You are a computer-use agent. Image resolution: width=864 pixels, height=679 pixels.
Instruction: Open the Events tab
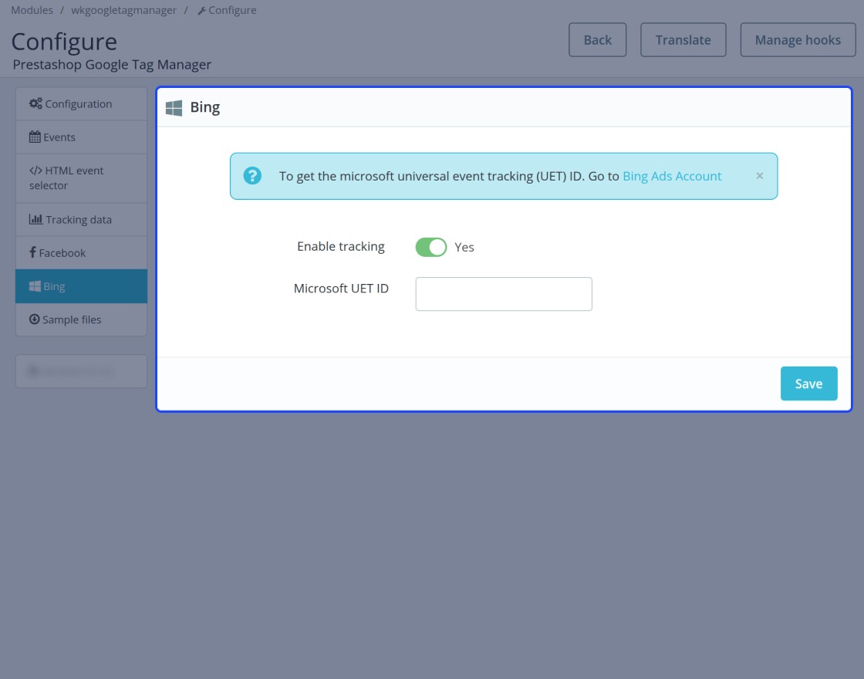(x=81, y=137)
